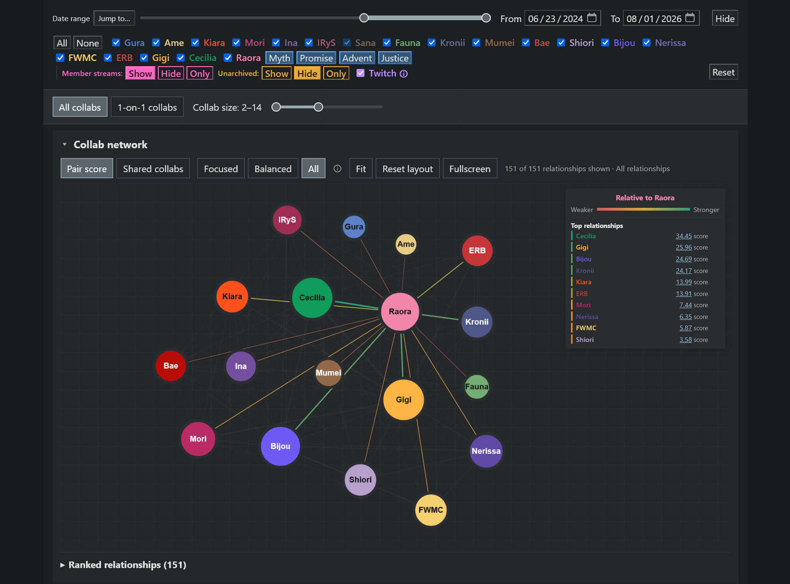Viewport: 790px width, 584px height.
Task: Select the FWMC node in the network
Action: 431,510
